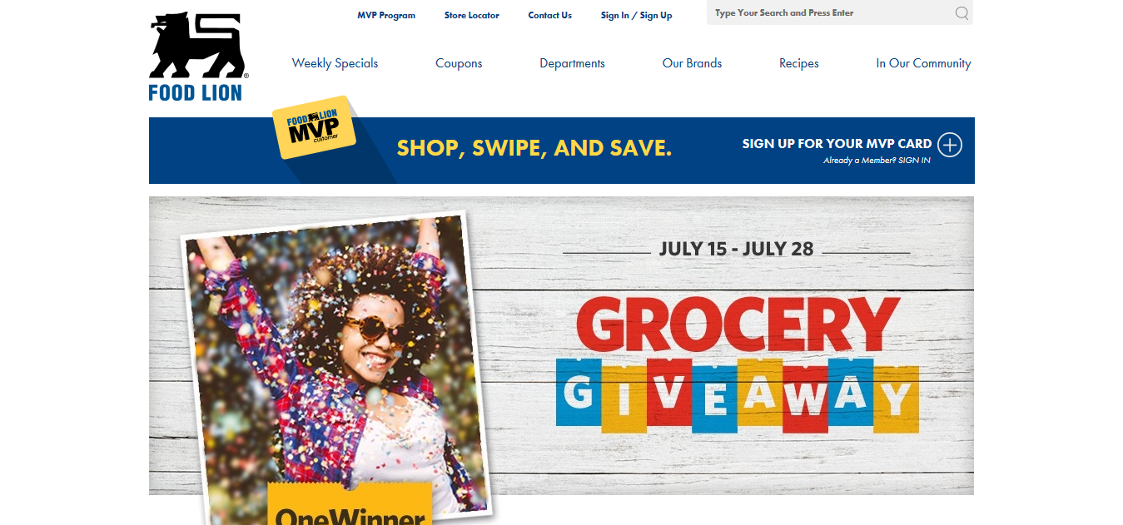1123x525 pixels.
Task: Click the confetti woman photo
Action: pyautogui.click(x=336, y=366)
